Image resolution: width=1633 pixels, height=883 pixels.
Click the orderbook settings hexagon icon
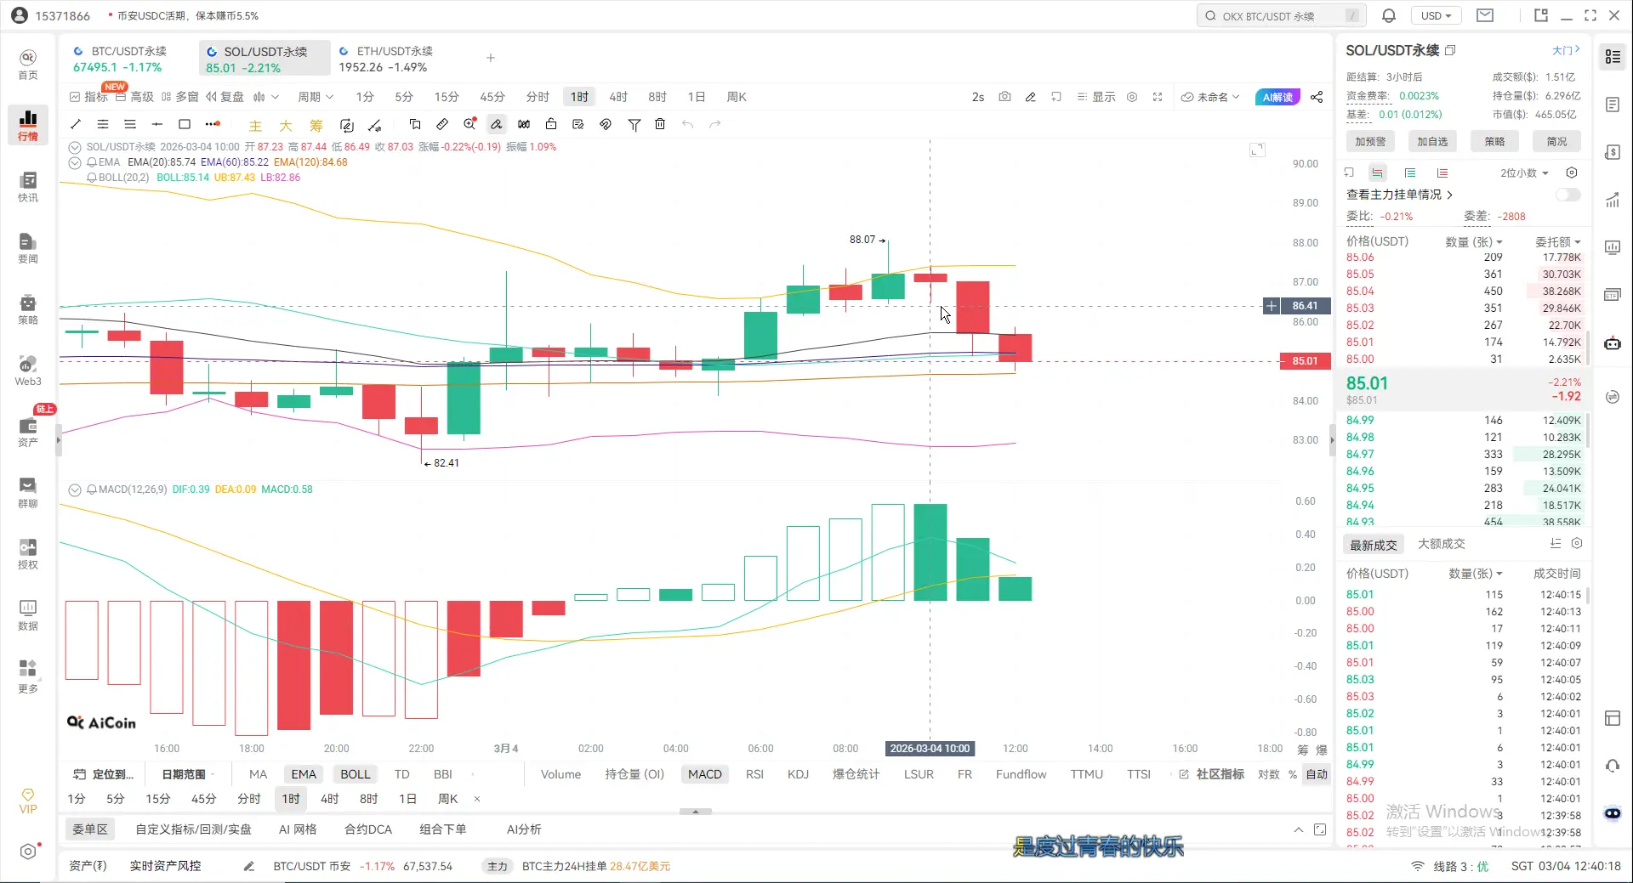[1572, 173]
